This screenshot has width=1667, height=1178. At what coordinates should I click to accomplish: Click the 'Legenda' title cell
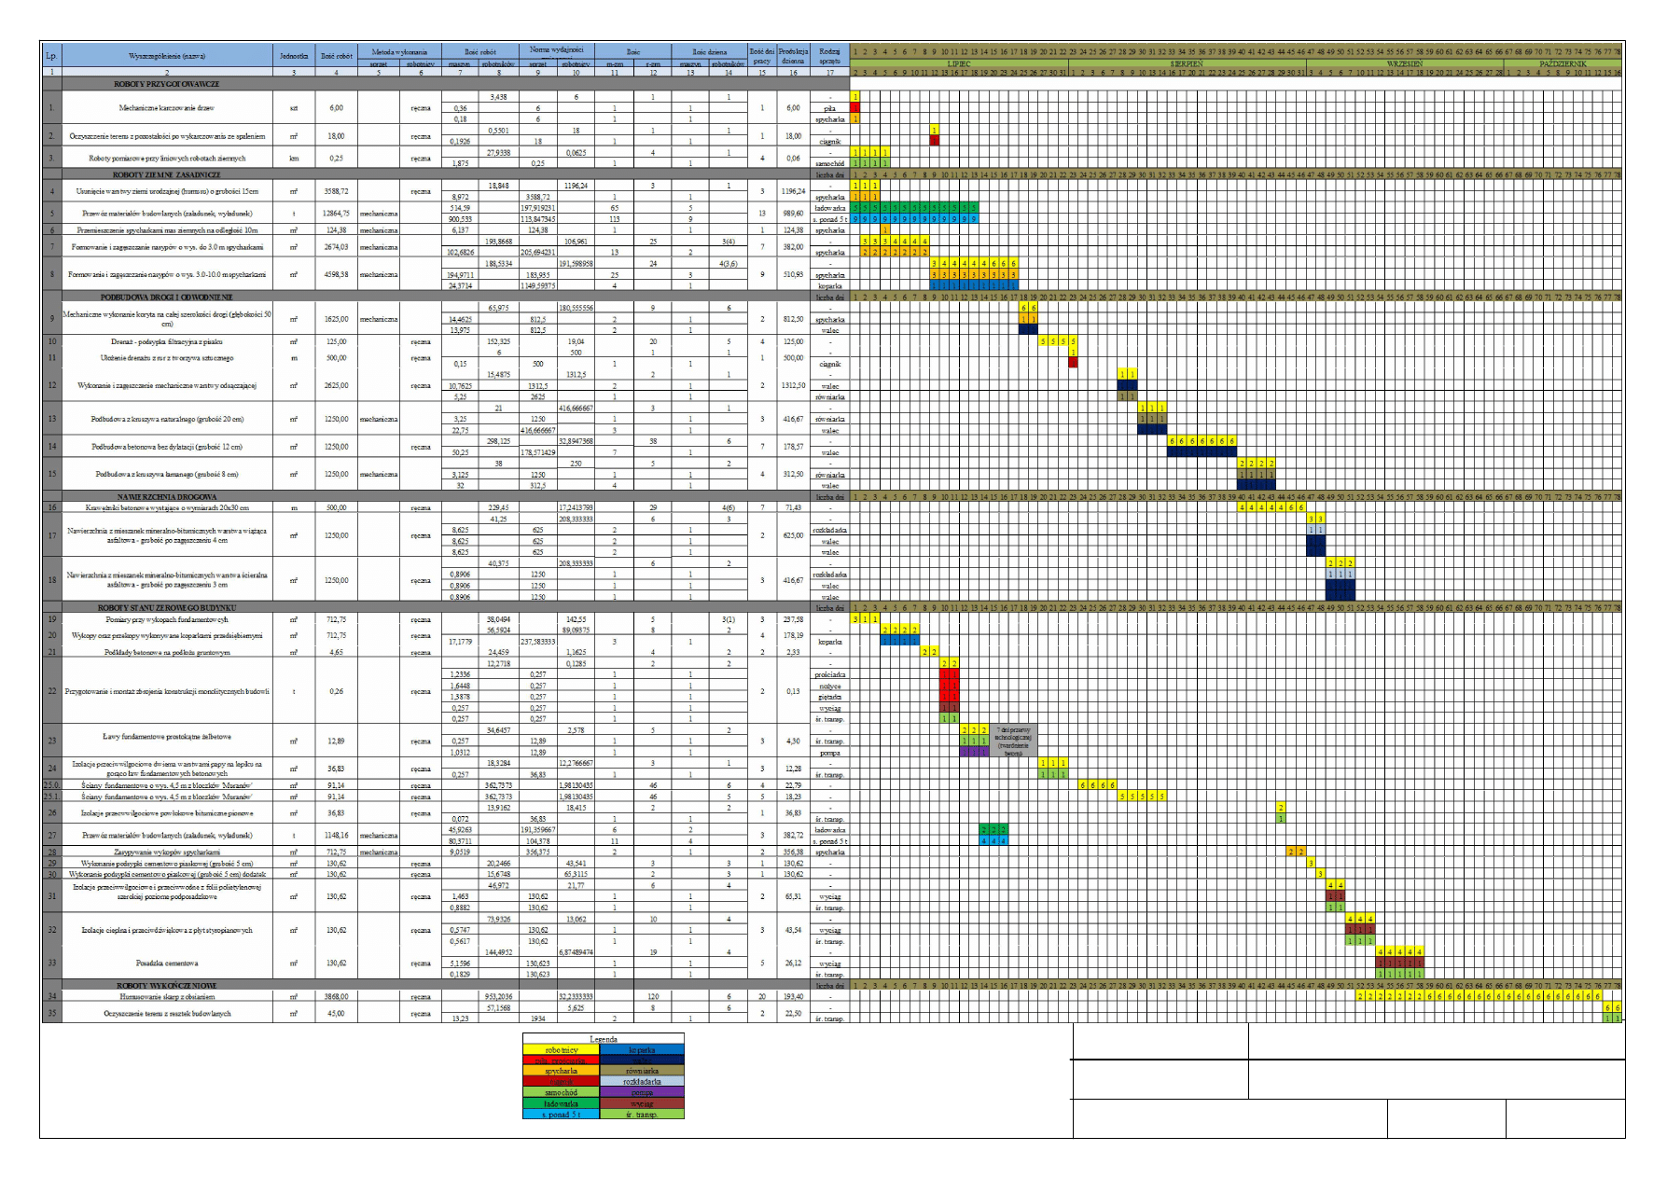[x=603, y=1038]
